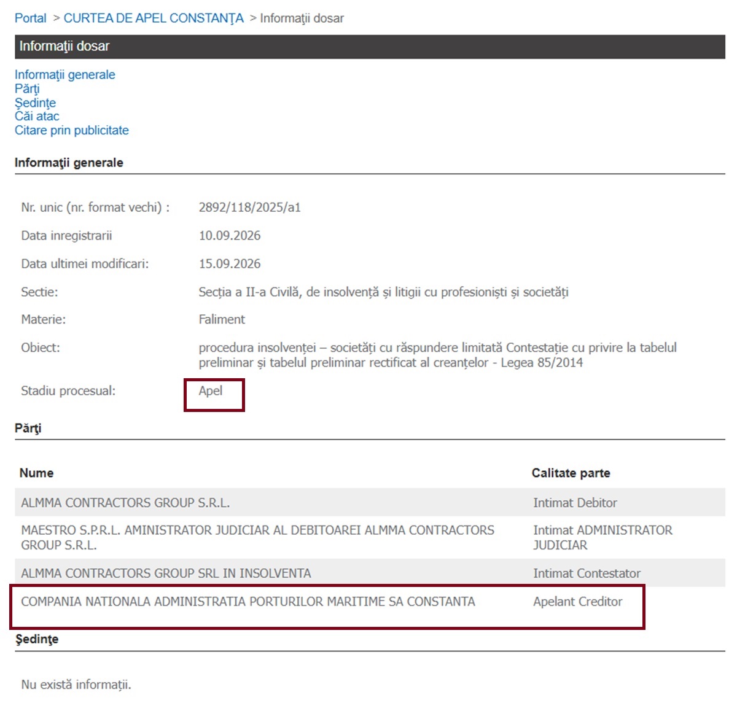Click the dark Informații dosar header bar title
Viewport: 737px width, 703px height.
tap(64, 46)
